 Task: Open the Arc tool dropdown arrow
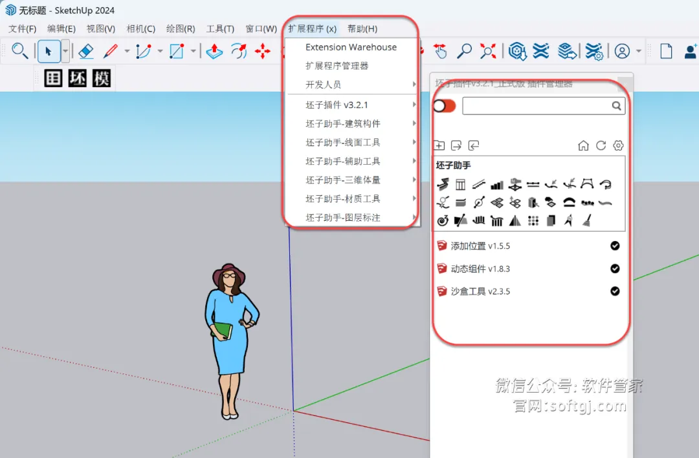(160, 51)
